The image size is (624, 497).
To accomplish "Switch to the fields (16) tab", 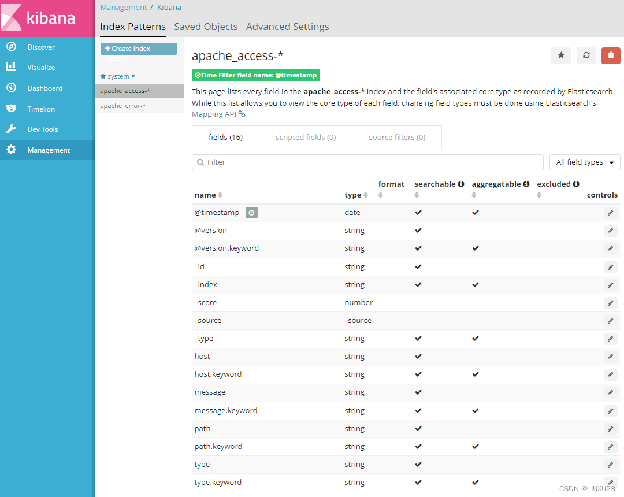I will 226,138.
